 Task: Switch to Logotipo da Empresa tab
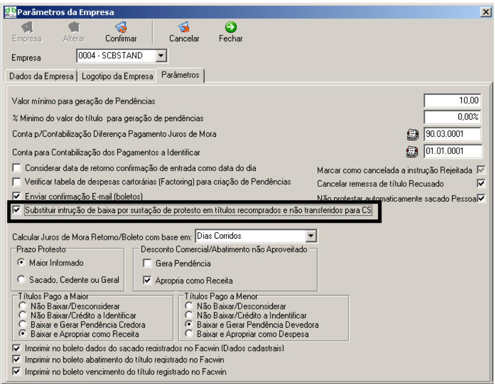(x=117, y=76)
